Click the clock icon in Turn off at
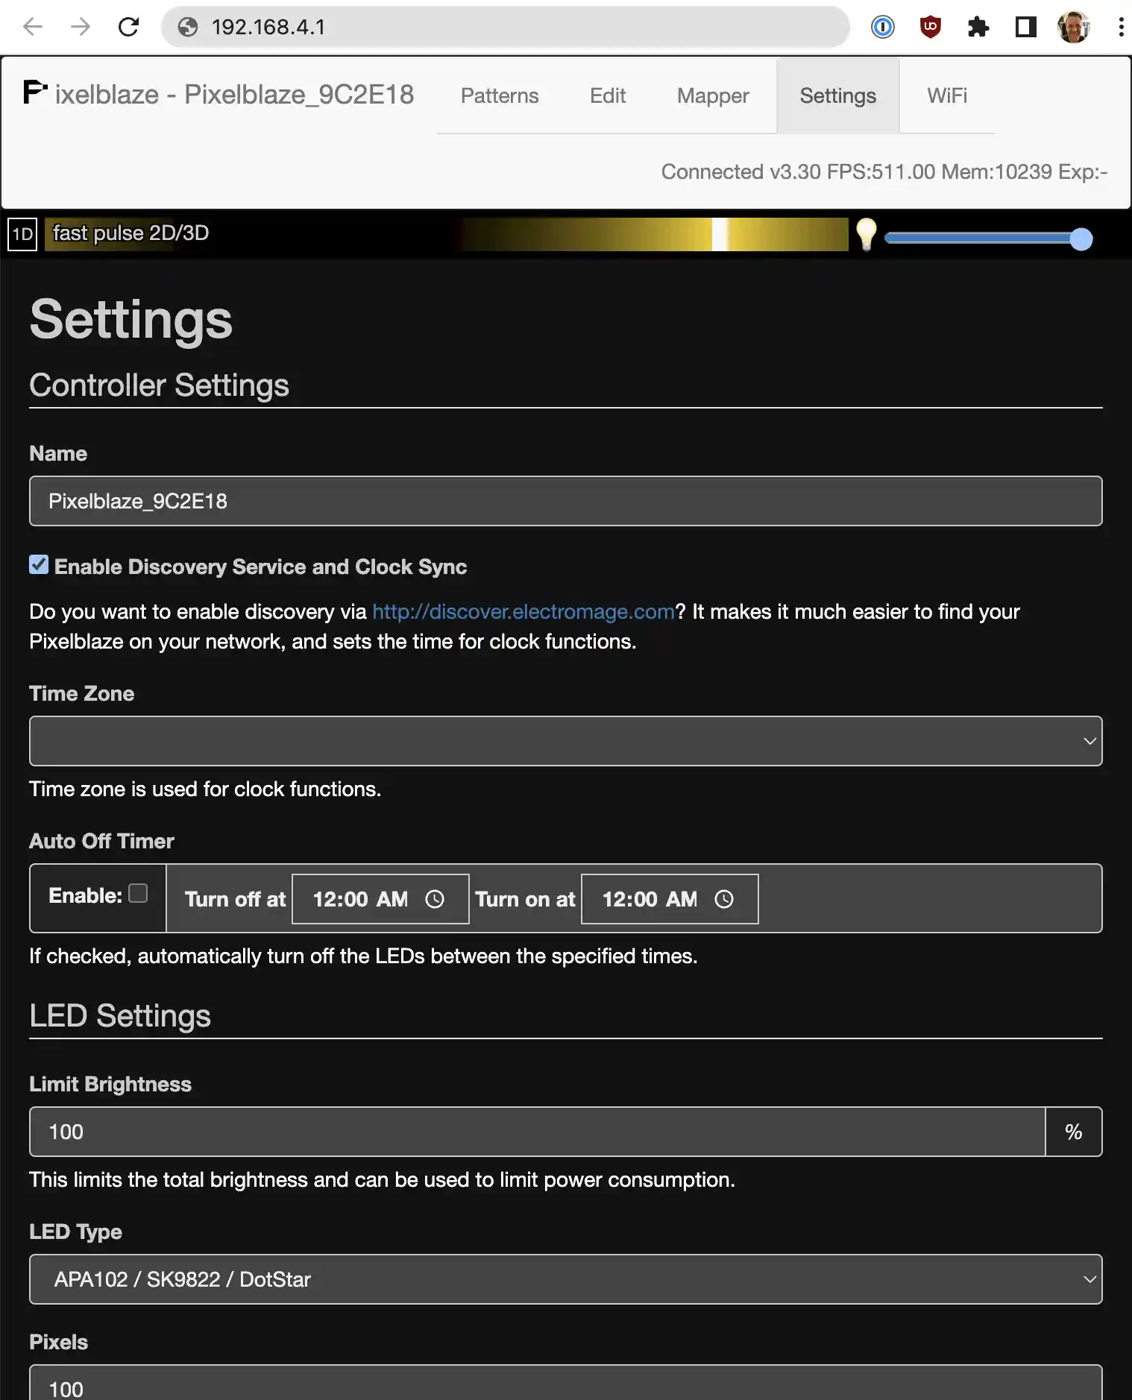 click(x=435, y=899)
